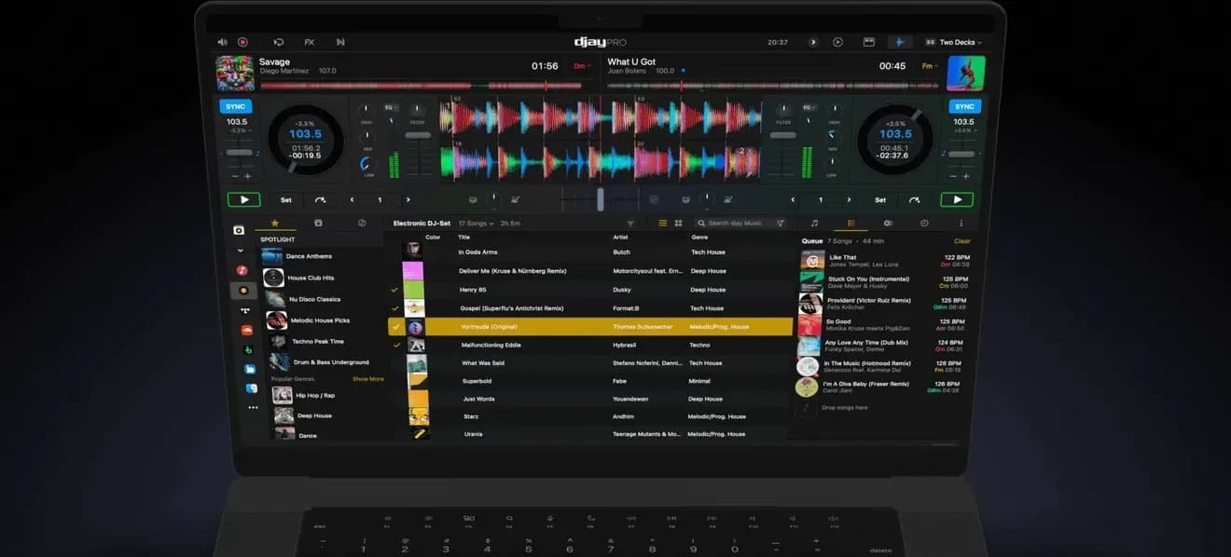Open the right deck key Fm dropdown
This screenshot has width=1231, height=557.
point(929,66)
